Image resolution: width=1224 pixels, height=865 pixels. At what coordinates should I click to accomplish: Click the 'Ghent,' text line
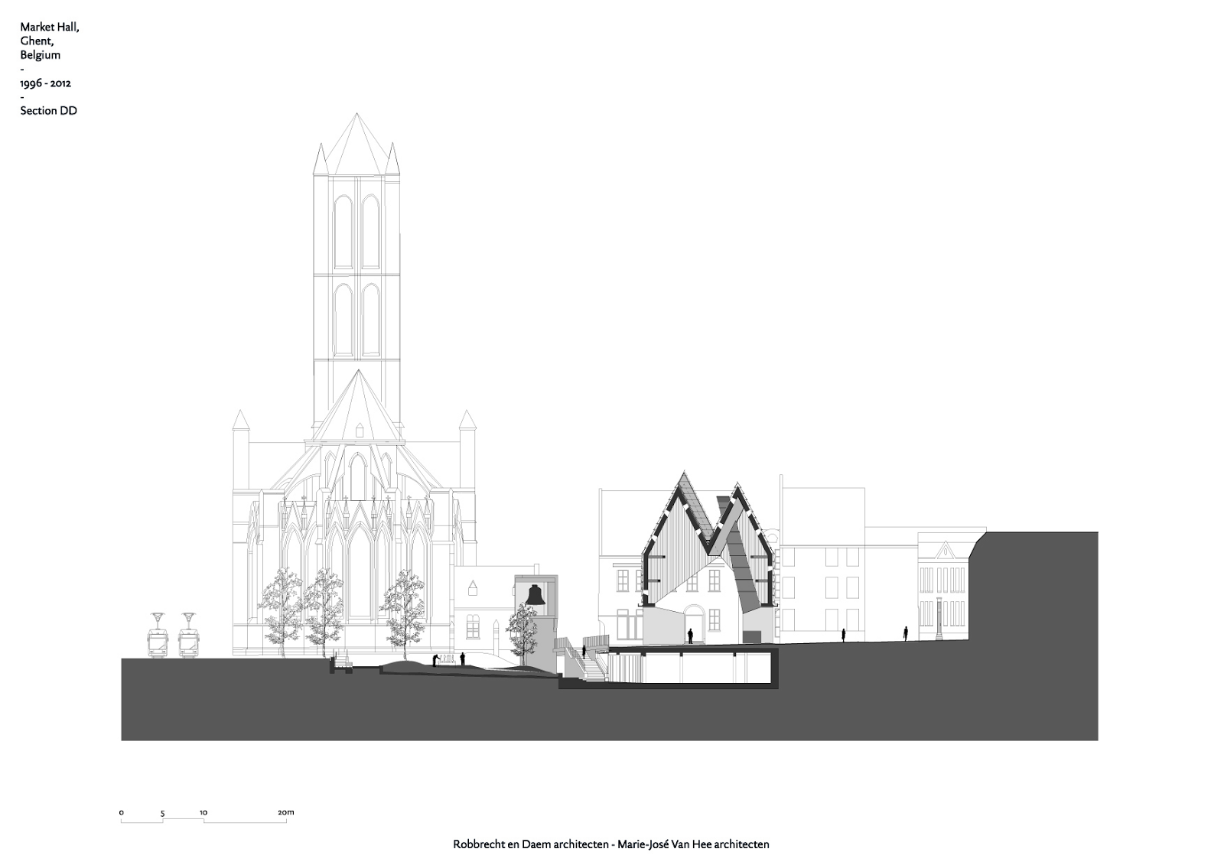coord(37,41)
